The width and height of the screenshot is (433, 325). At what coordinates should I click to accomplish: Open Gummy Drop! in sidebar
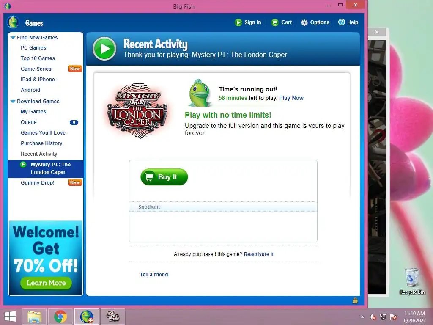coord(38,183)
